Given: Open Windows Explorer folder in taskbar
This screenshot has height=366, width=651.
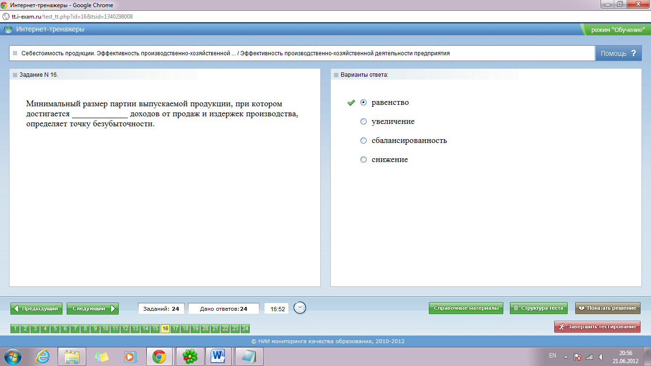Looking at the screenshot, I should click(72, 356).
